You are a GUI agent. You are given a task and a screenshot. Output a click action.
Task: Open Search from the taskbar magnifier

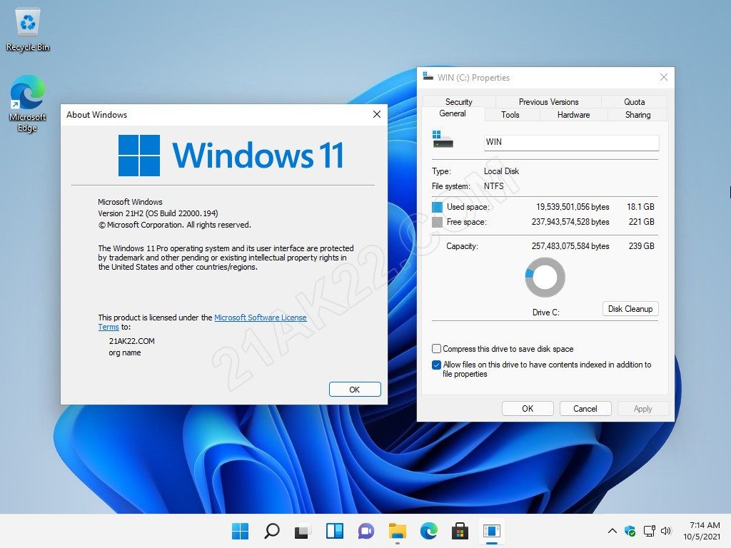(x=272, y=531)
